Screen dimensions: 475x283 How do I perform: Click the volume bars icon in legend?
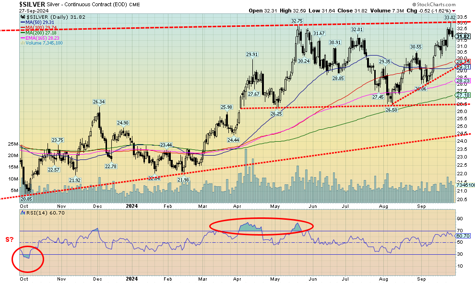tap(22, 43)
